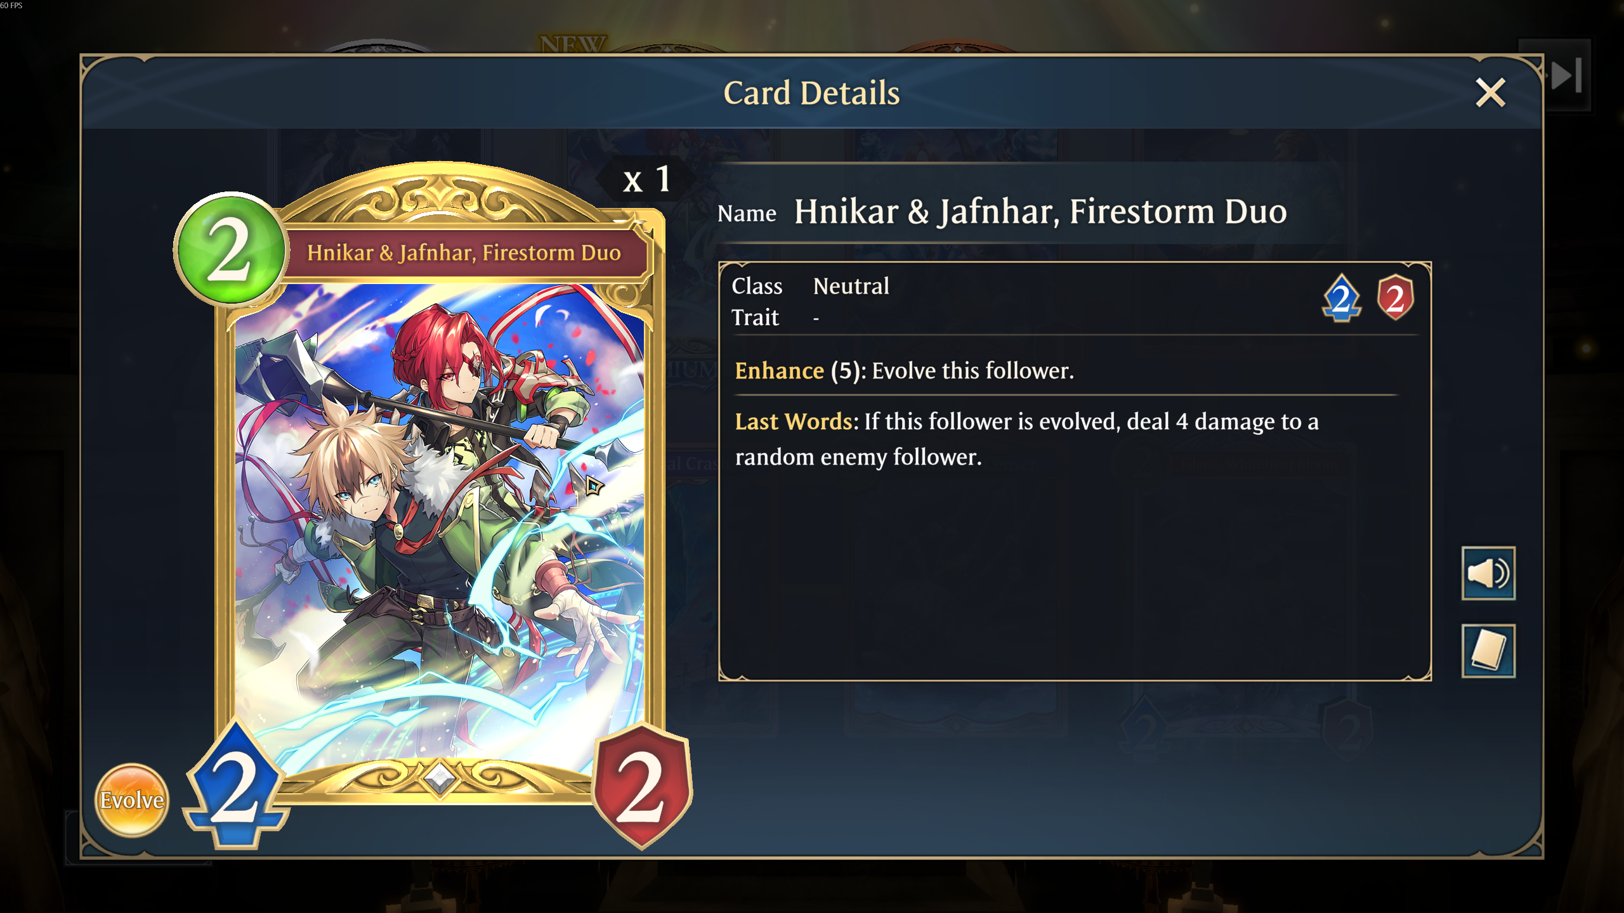Click the Hnikar & Jafnhar card artwork
Screen dimensions: 1624x913
[440, 526]
